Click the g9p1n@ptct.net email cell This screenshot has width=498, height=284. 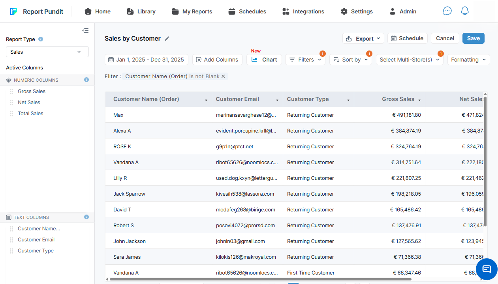247,146
